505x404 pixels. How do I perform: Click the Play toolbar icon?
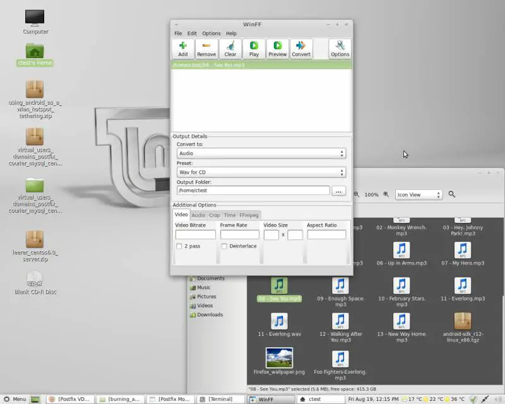point(254,49)
